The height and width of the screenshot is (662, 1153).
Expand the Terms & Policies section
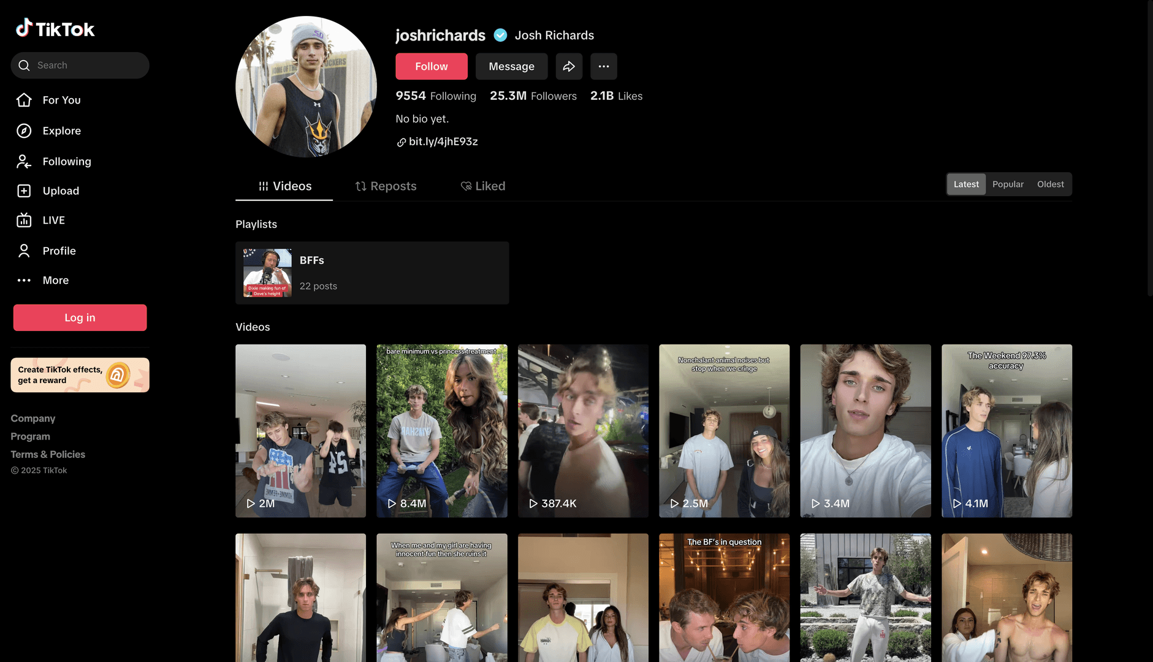48,454
